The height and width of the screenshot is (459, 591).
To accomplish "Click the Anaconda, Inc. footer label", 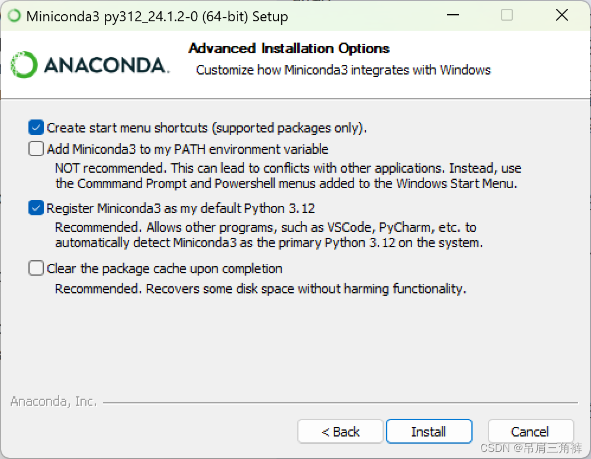I will point(53,401).
